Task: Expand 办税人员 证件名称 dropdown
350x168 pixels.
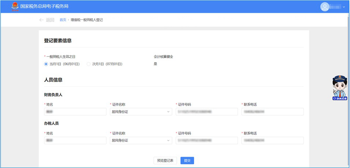Action: [x=141, y=140]
